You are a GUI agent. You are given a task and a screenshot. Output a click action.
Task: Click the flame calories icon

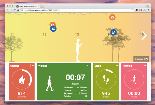click(x=22, y=79)
